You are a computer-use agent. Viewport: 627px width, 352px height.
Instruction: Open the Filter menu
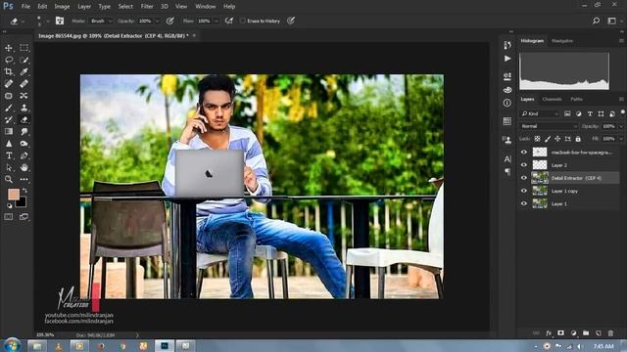tap(147, 7)
